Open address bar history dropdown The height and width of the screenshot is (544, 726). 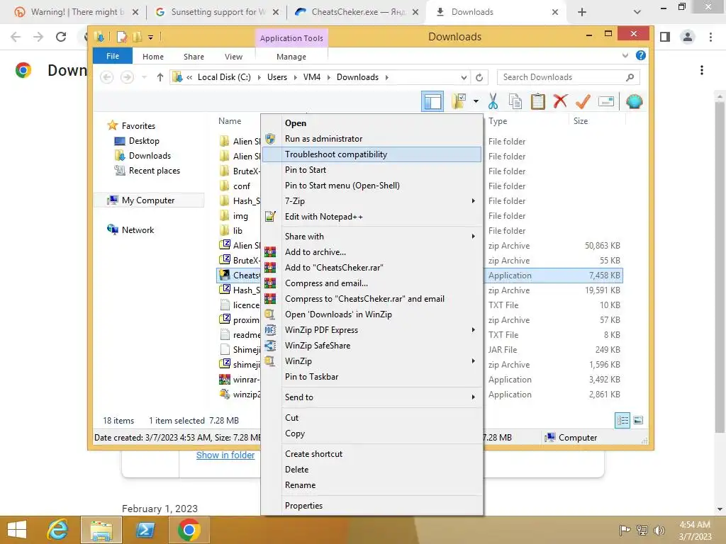click(464, 77)
